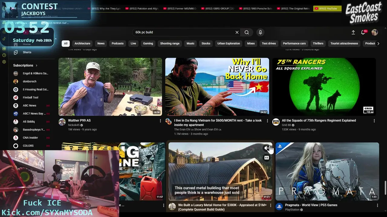Open the PlayStation channel name link
The height and width of the screenshot is (217, 387).
click(x=292, y=209)
